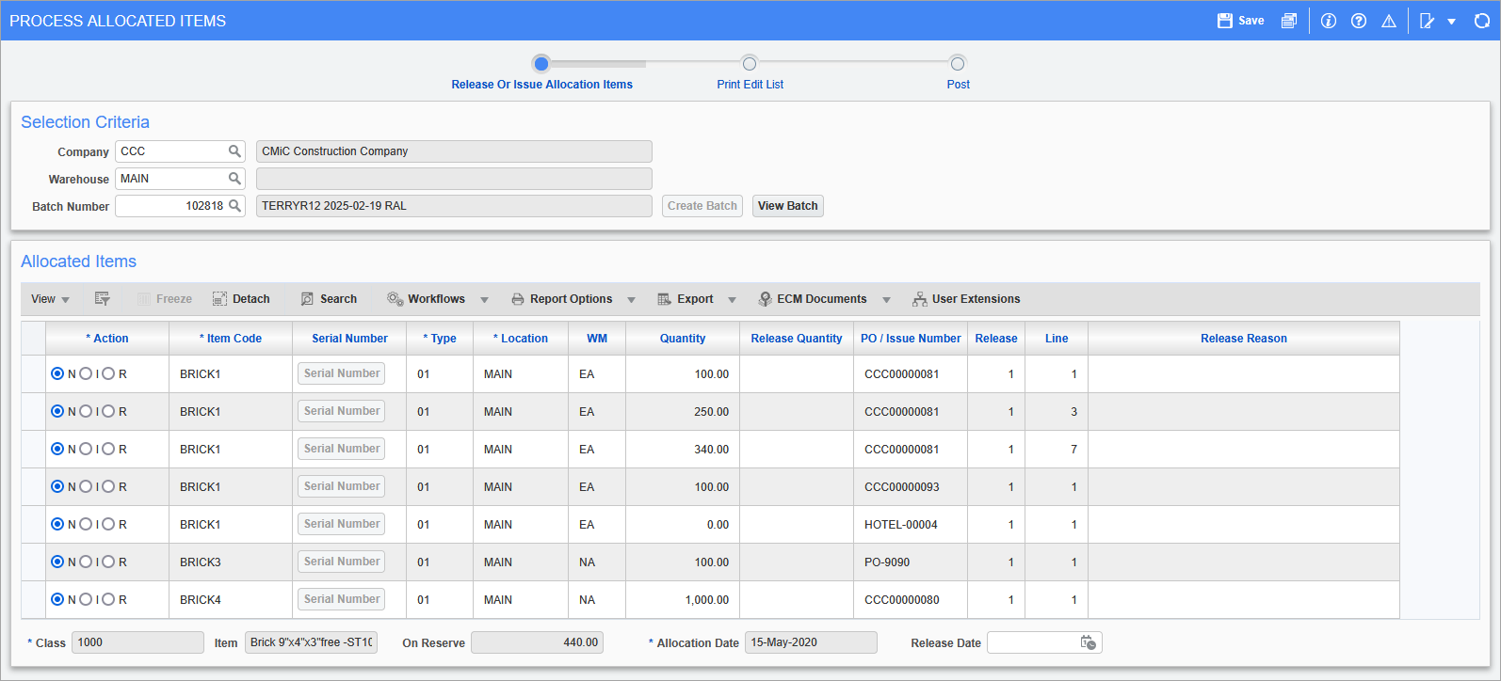Expand the ECM Documents dropdown arrow
Screen dimensions: 1501x681
(886, 300)
